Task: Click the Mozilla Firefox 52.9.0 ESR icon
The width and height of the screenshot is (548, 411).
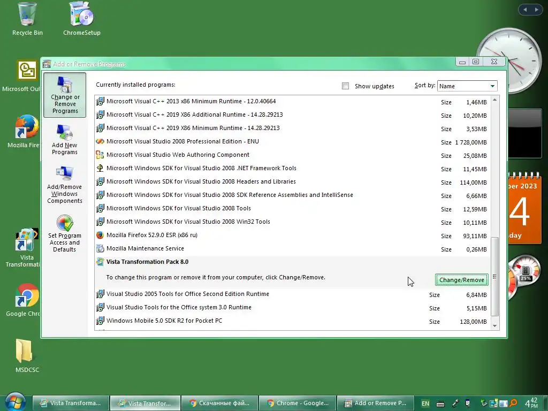Action: [x=100, y=235]
